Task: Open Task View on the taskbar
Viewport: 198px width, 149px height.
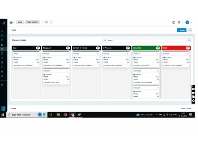Action: pyautogui.click(x=51, y=114)
